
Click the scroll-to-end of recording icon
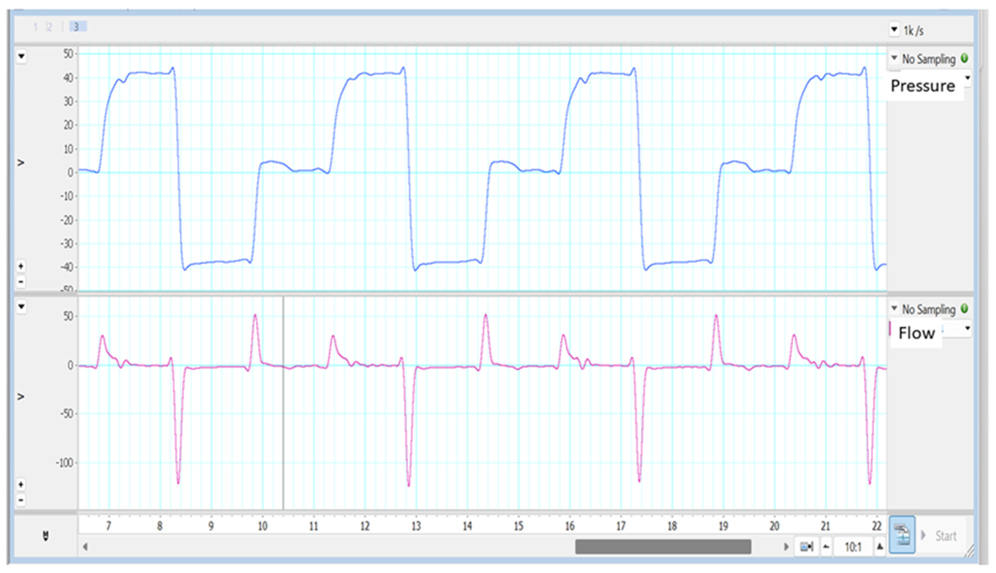[806, 547]
